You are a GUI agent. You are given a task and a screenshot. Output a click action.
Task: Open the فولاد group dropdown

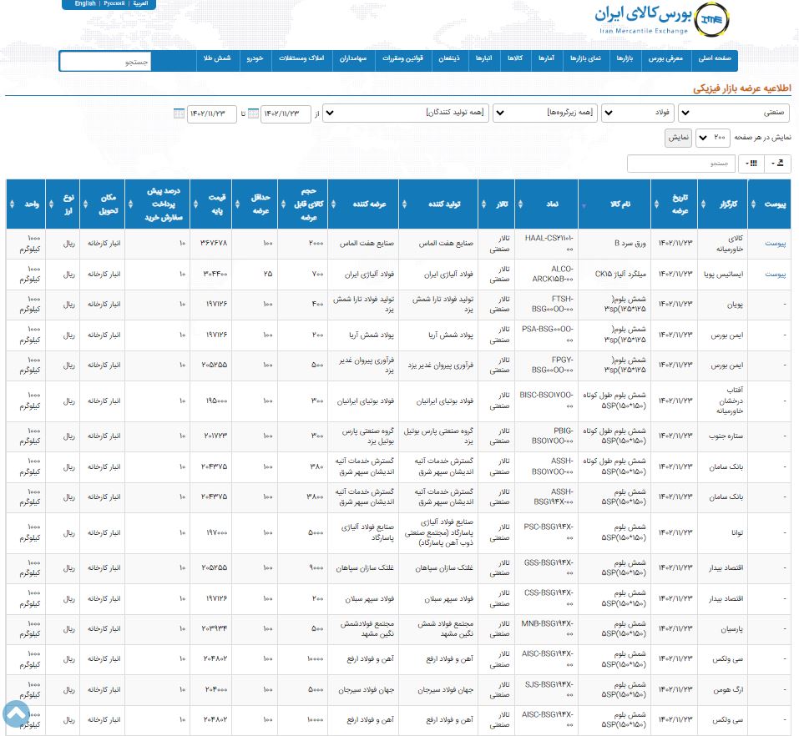tap(638, 113)
